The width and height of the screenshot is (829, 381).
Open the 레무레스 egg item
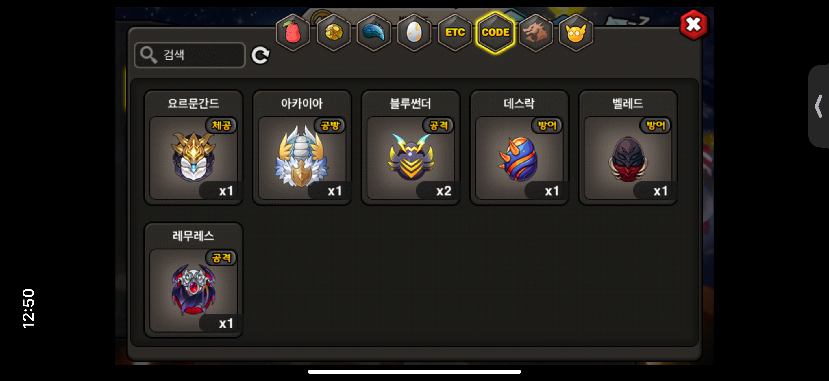[x=193, y=280]
